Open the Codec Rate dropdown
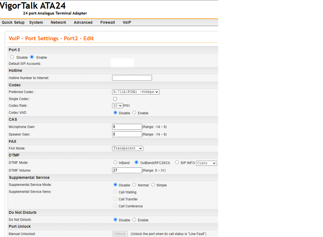The image size is (323, 237). point(117,106)
